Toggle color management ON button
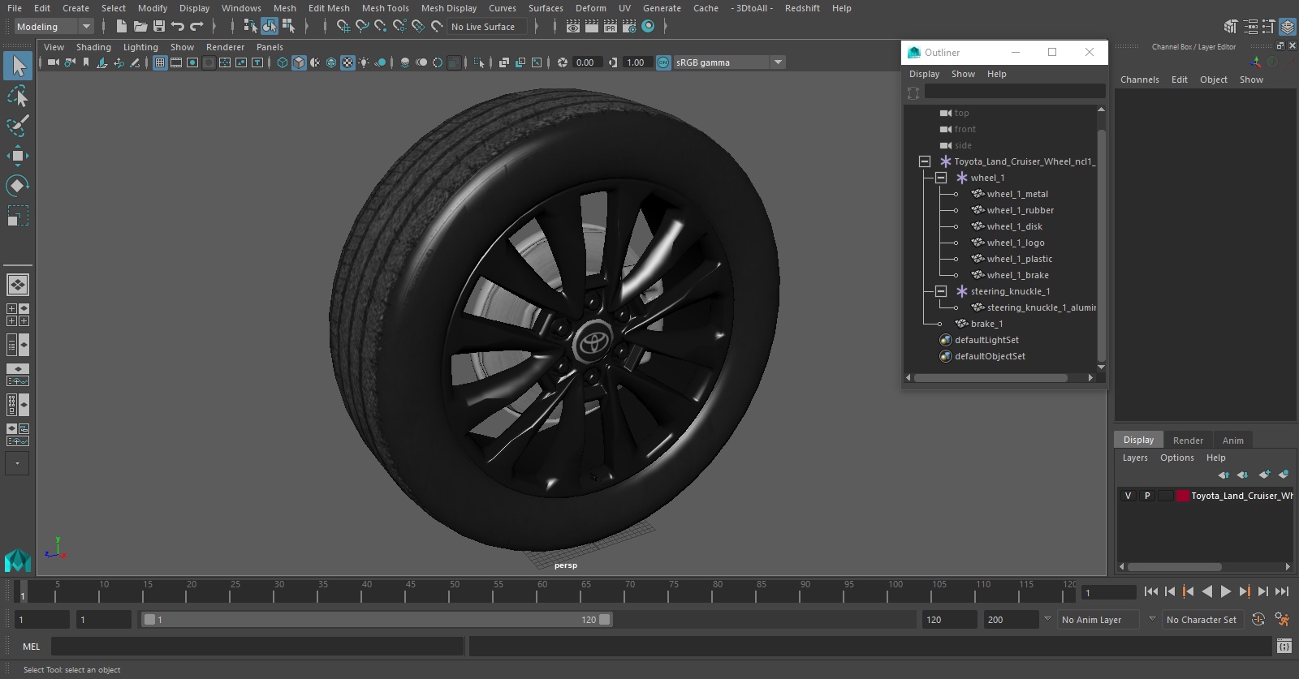1299x679 pixels. pos(663,62)
